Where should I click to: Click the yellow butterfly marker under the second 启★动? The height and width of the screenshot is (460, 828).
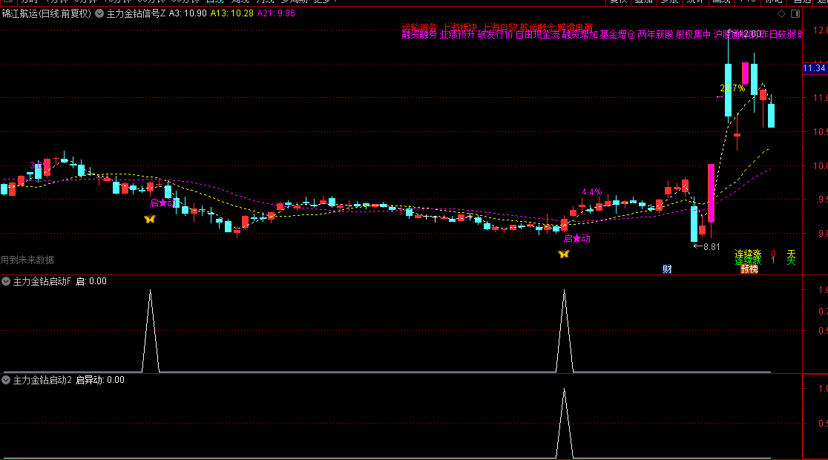[x=564, y=254]
